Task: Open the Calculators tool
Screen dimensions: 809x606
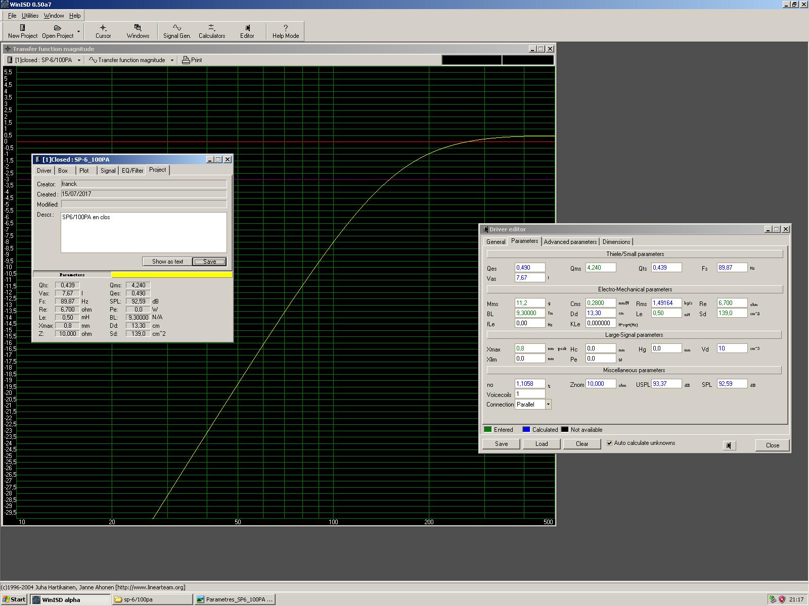Action: pyautogui.click(x=211, y=31)
